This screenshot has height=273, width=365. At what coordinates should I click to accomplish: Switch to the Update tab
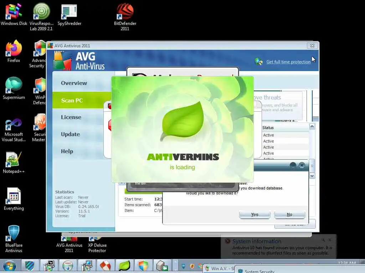click(x=71, y=134)
